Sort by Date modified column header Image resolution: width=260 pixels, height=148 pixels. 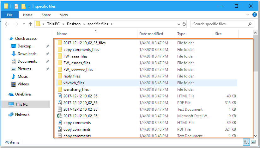(151, 34)
